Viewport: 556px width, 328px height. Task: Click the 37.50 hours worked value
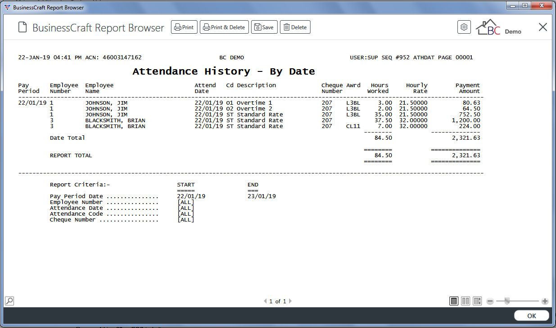tap(383, 120)
